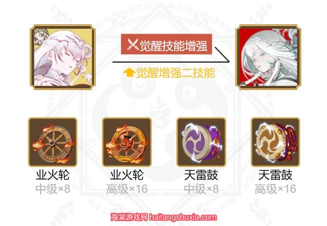Select the red 觉醒技能增强 banner
The height and width of the screenshot is (226, 327).
point(166,44)
